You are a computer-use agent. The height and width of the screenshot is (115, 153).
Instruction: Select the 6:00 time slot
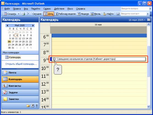(x=99, y=36)
